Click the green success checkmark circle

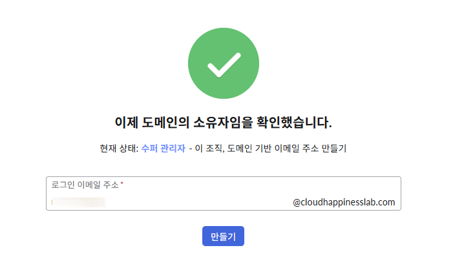coord(224,63)
